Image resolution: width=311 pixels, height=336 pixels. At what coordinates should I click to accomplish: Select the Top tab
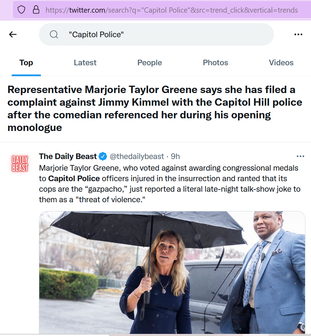[x=26, y=63]
